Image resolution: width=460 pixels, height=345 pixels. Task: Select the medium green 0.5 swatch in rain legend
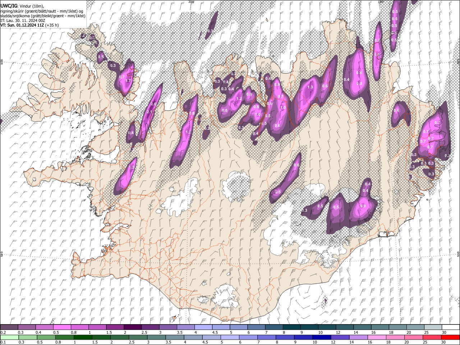46,337
